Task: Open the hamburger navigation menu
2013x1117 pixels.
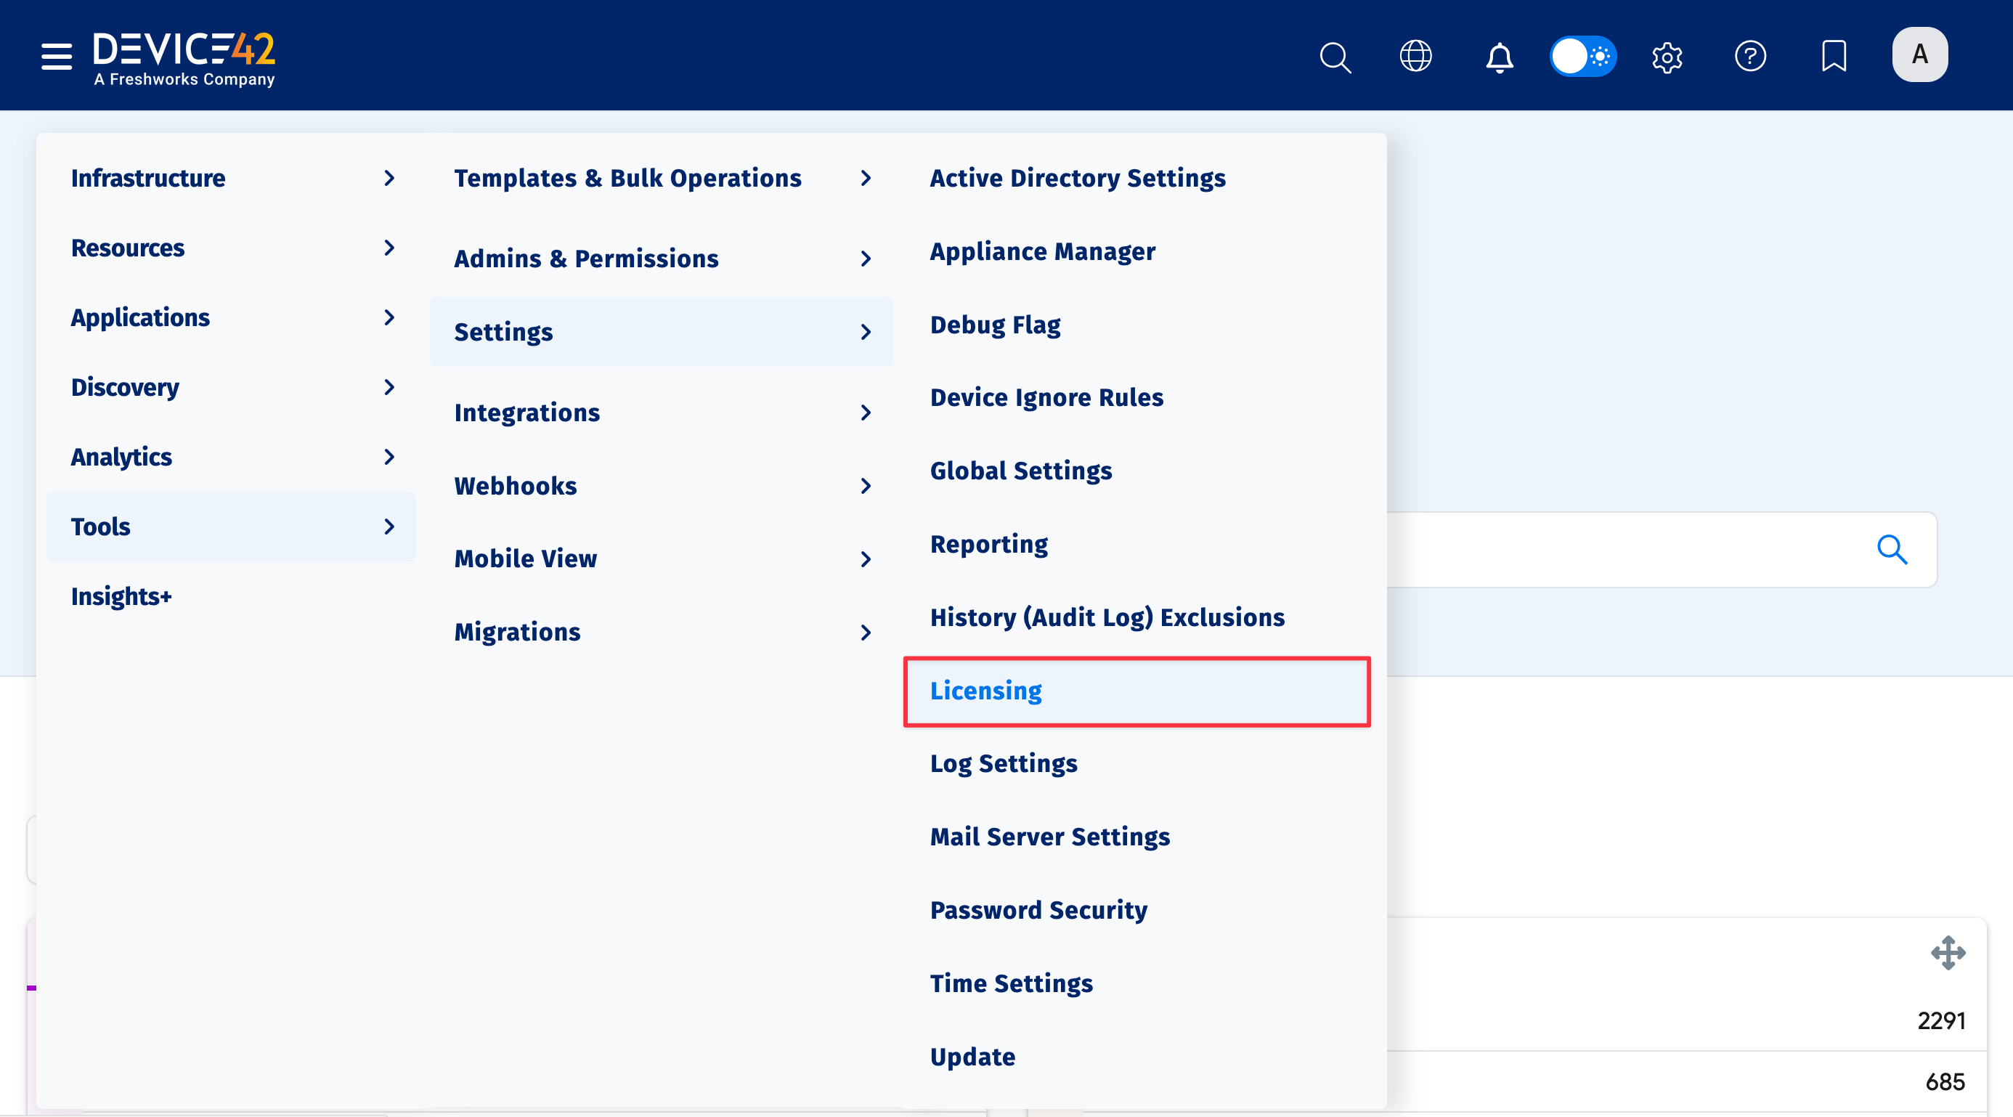Action: coord(55,55)
